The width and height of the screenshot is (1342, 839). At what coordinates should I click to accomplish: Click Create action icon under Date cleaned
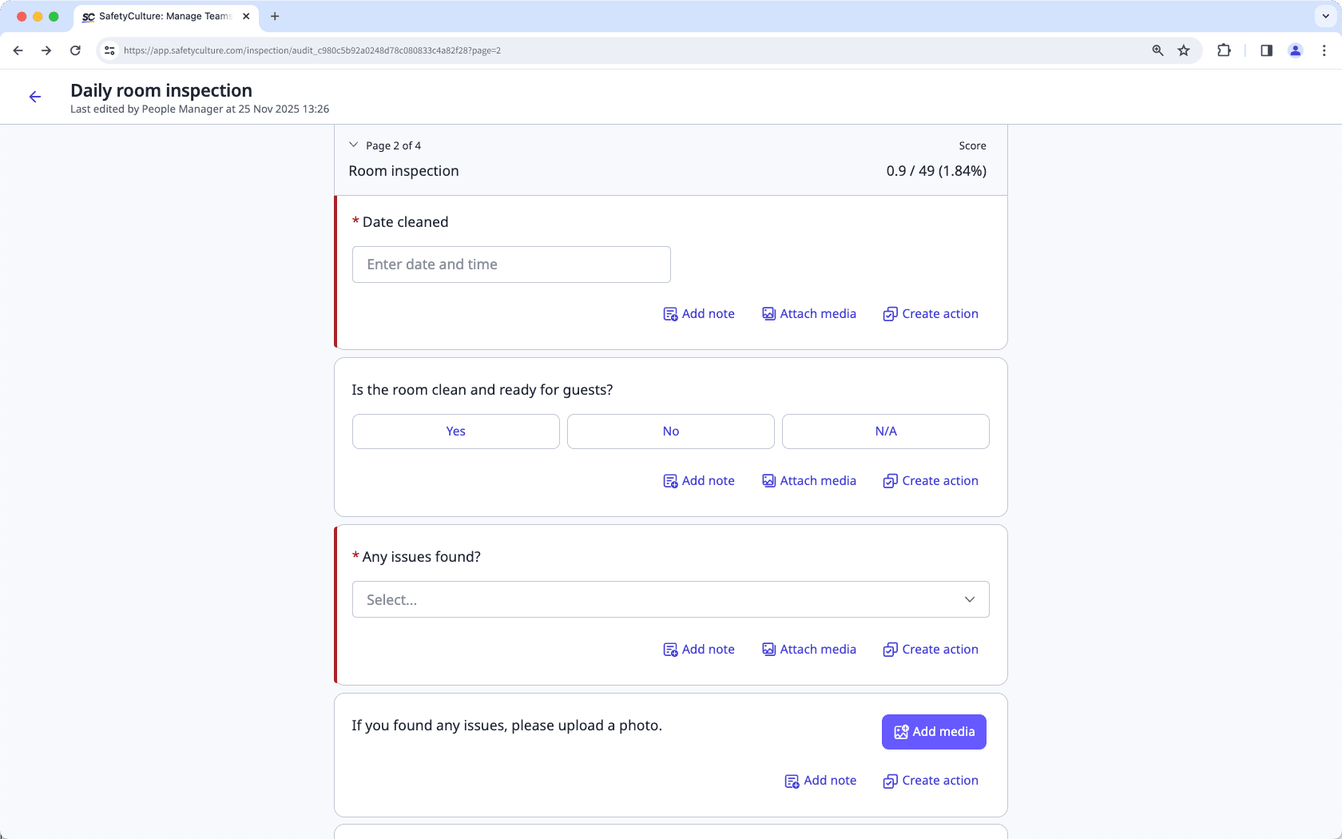(x=890, y=314)
